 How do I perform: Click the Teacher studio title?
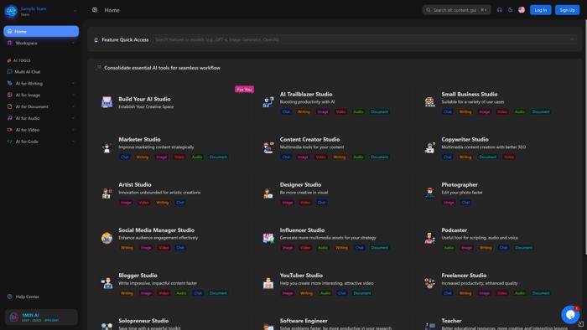click(x=451, y=321)
